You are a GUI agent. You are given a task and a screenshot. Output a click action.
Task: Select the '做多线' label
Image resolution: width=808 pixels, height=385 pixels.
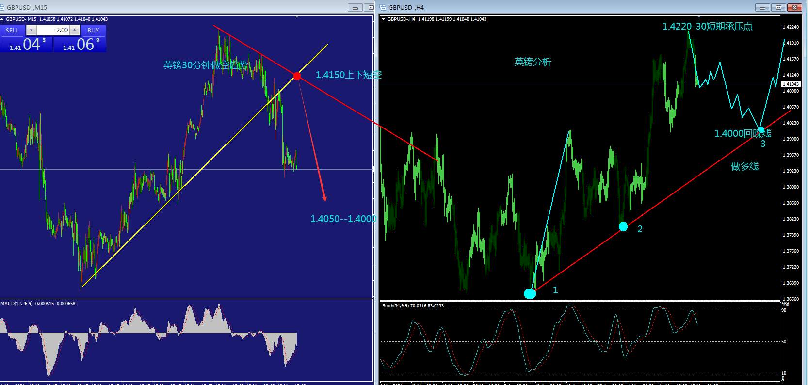click(744, 166)
